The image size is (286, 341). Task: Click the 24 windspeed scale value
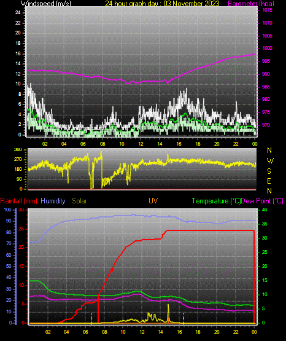pyautogui.click(x=18, y=13)
